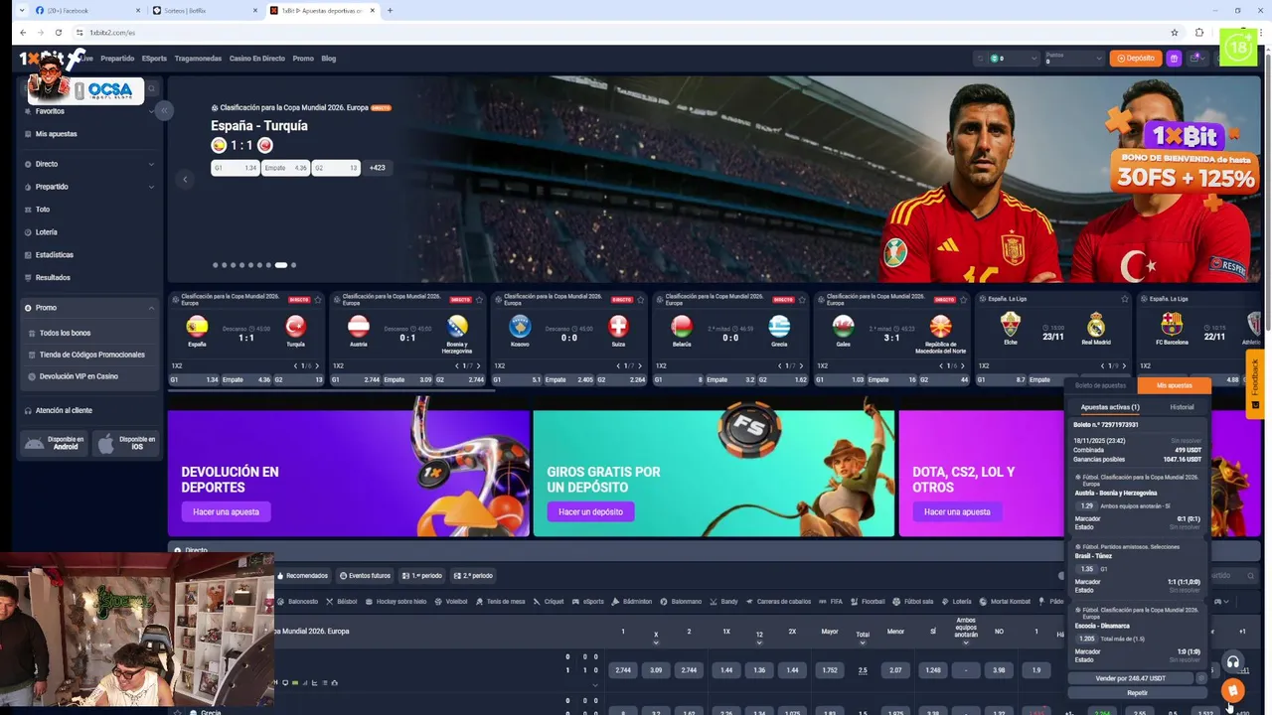This screenshot has width=1272, height=715.
Task: Open Tienda de Códigos Promocionales
Action: point(91,355)
